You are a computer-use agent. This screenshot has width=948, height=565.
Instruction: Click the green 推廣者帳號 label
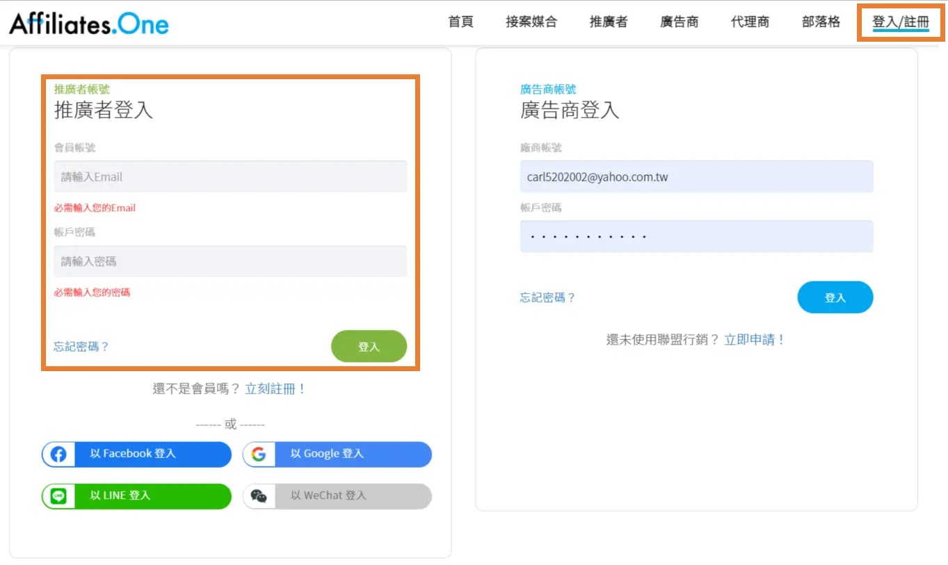pyautogui.click(x=81, y=89)
